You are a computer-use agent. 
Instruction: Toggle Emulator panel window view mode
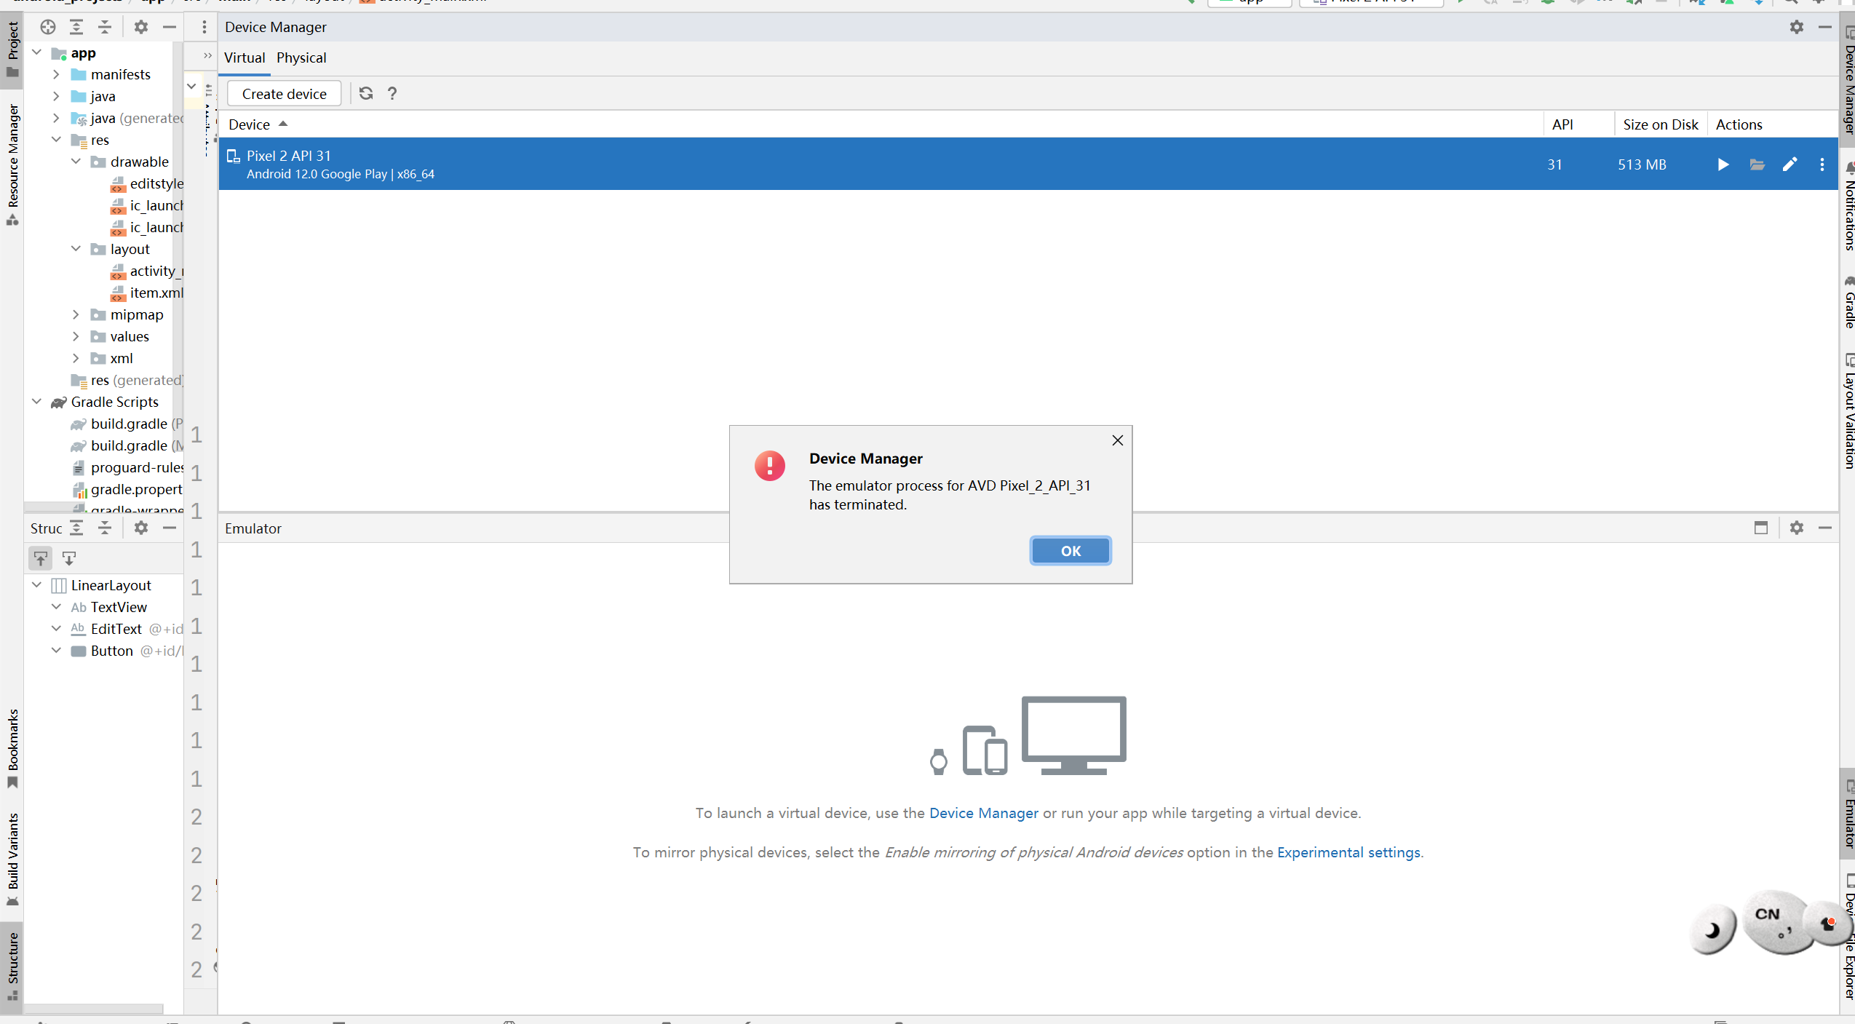(1760, 528)
